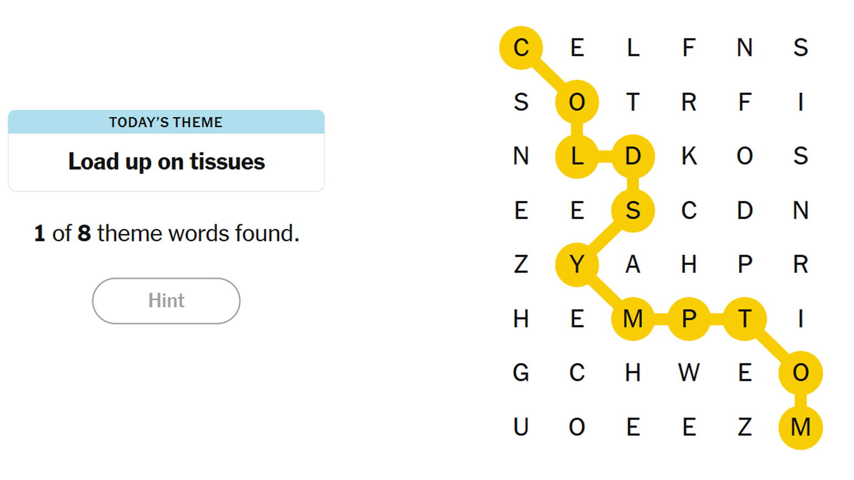Tap the letter U in the grid

521,427
